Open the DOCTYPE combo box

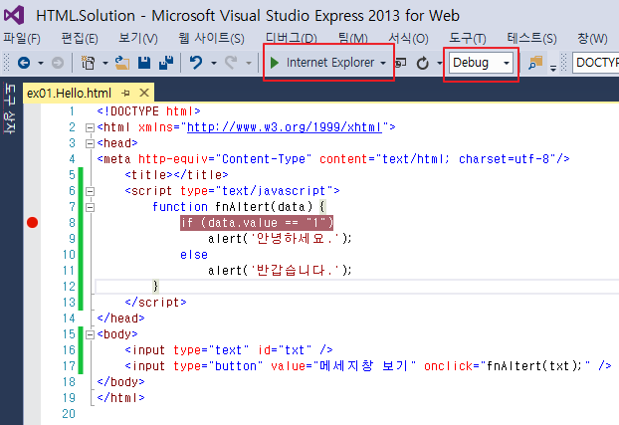596,63
